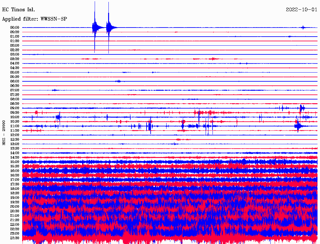320x244 pixels.
Task: Click the '19:00' time label
Action: click(x=15, y=198)
